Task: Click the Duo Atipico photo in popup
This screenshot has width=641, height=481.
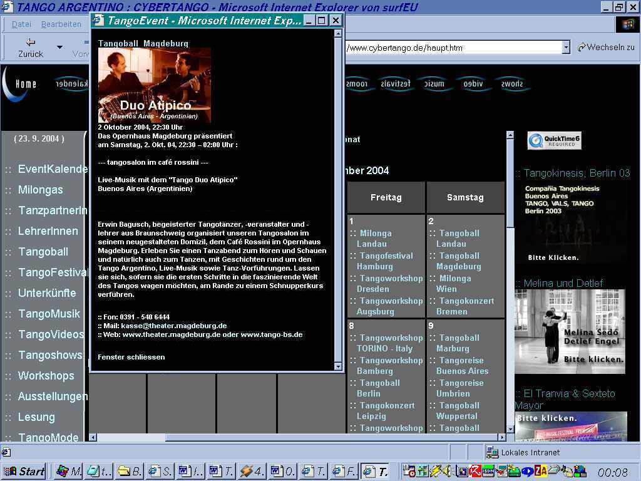Action: pos(155,85)
